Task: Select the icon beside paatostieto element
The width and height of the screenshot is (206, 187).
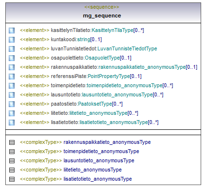Action: [12, 104]
